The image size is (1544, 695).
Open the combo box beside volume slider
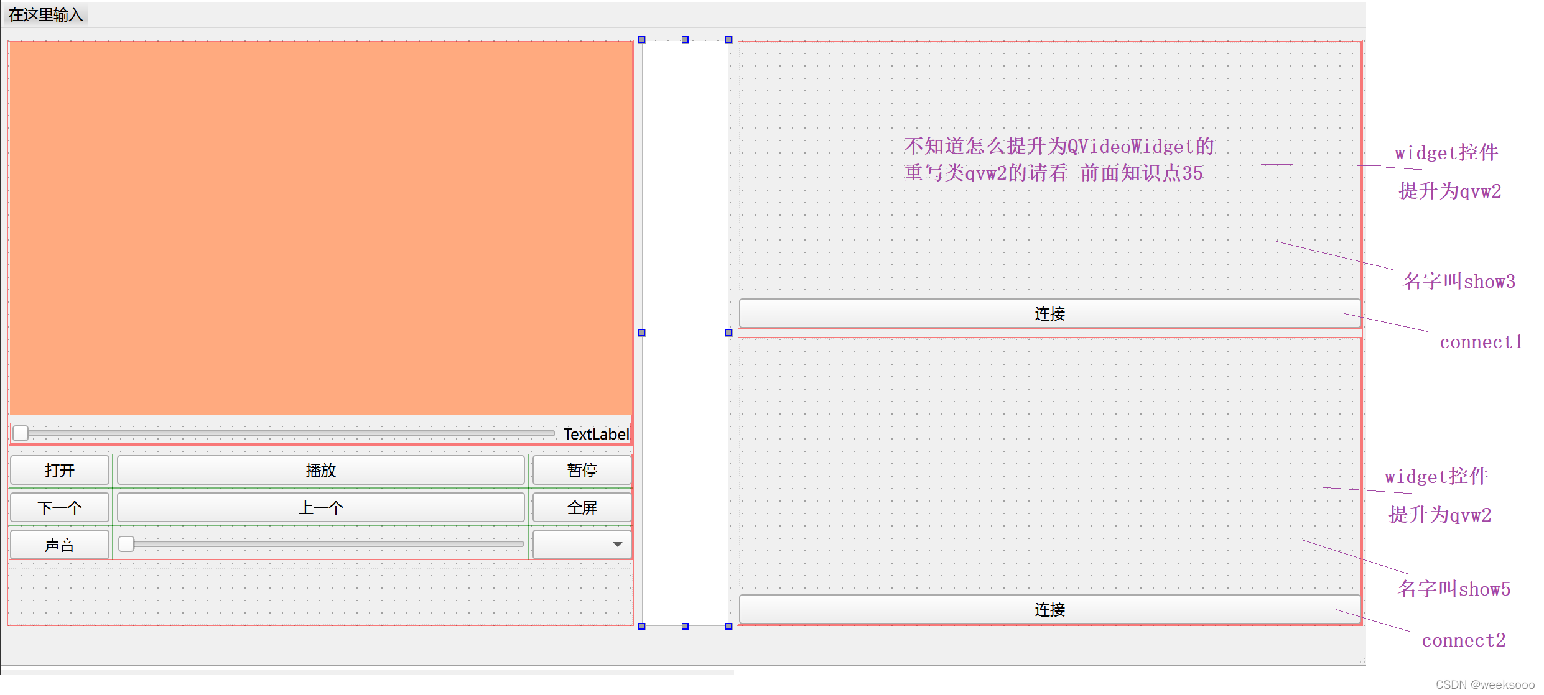click(x=582, y=545)
